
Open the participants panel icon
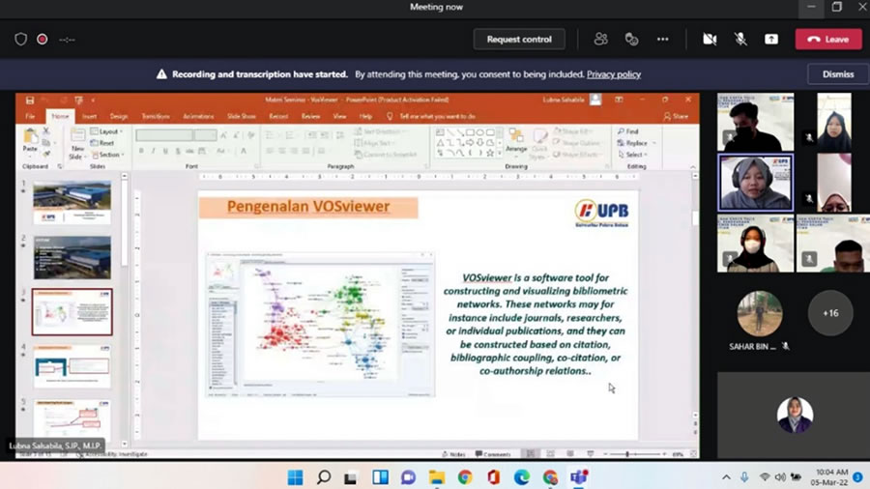(600, 39)
